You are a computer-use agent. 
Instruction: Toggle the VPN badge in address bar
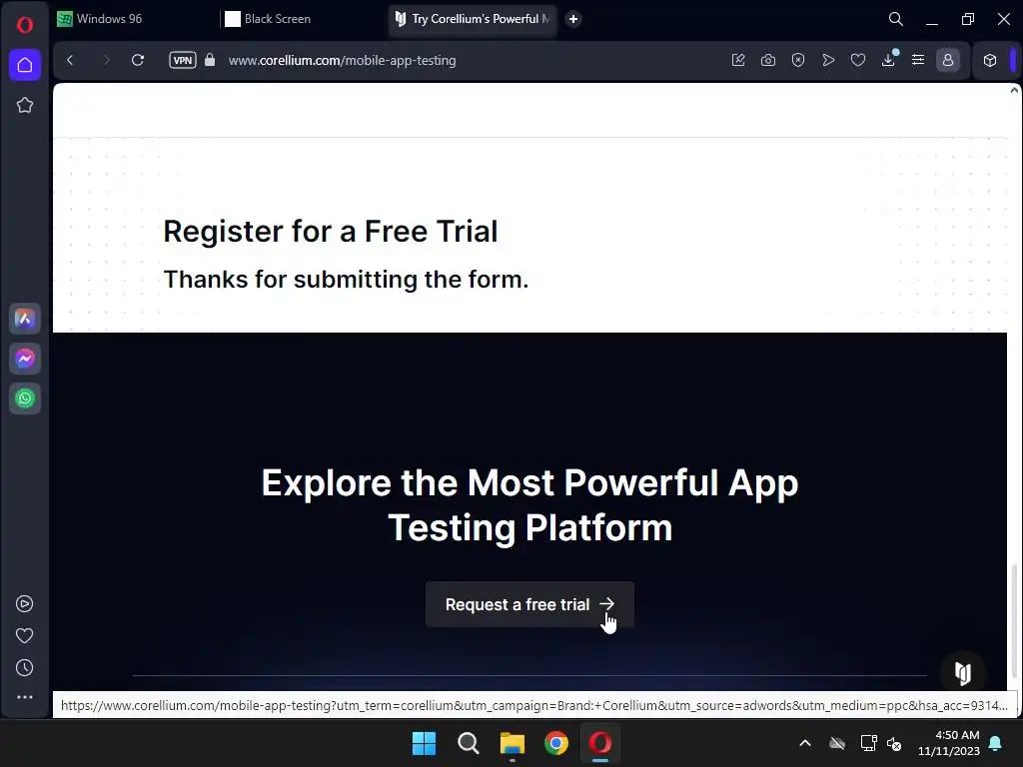(183, 60)
